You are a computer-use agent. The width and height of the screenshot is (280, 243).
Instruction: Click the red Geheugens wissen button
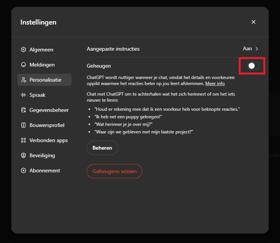(x=114, y=171)
